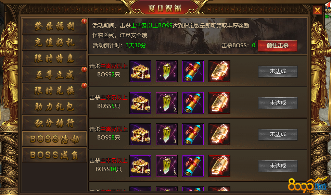Close the 夏日祝福 window

pos(317,10)
